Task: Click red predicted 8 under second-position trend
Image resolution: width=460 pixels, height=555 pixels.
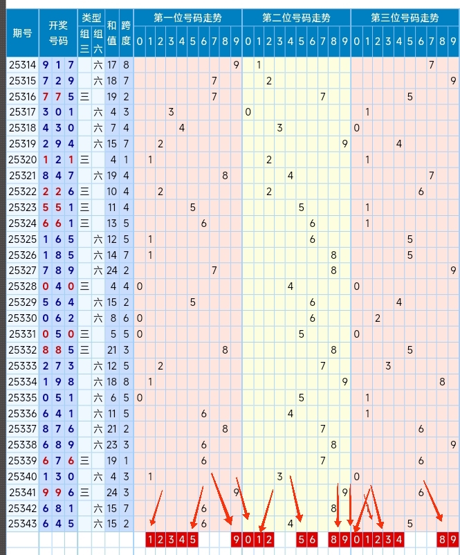Action: click(333, 539)
